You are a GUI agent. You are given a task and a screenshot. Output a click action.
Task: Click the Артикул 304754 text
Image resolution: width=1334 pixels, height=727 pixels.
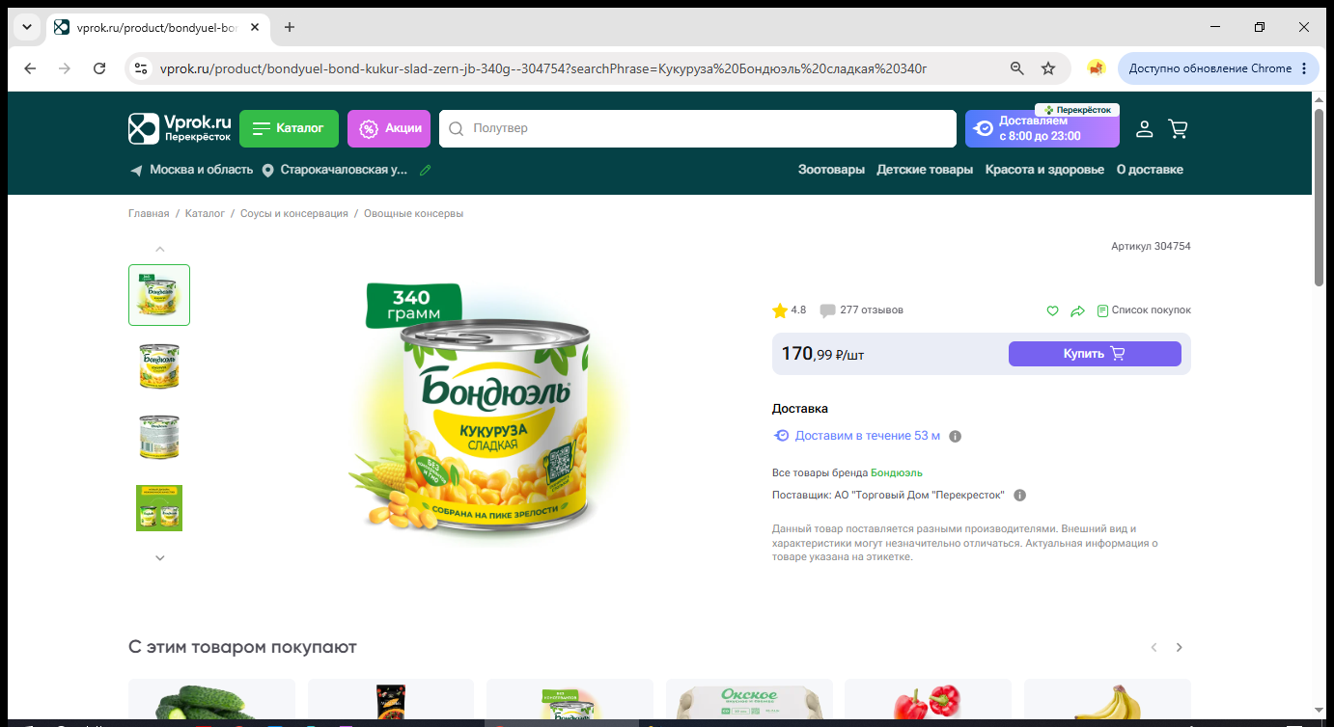coord(1151,247)
